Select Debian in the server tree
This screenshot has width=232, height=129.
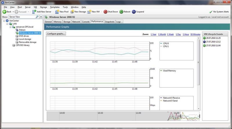[22, 30]
